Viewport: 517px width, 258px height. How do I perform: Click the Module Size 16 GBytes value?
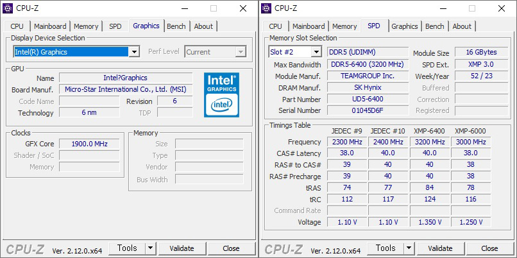click(x=481, y=52)
